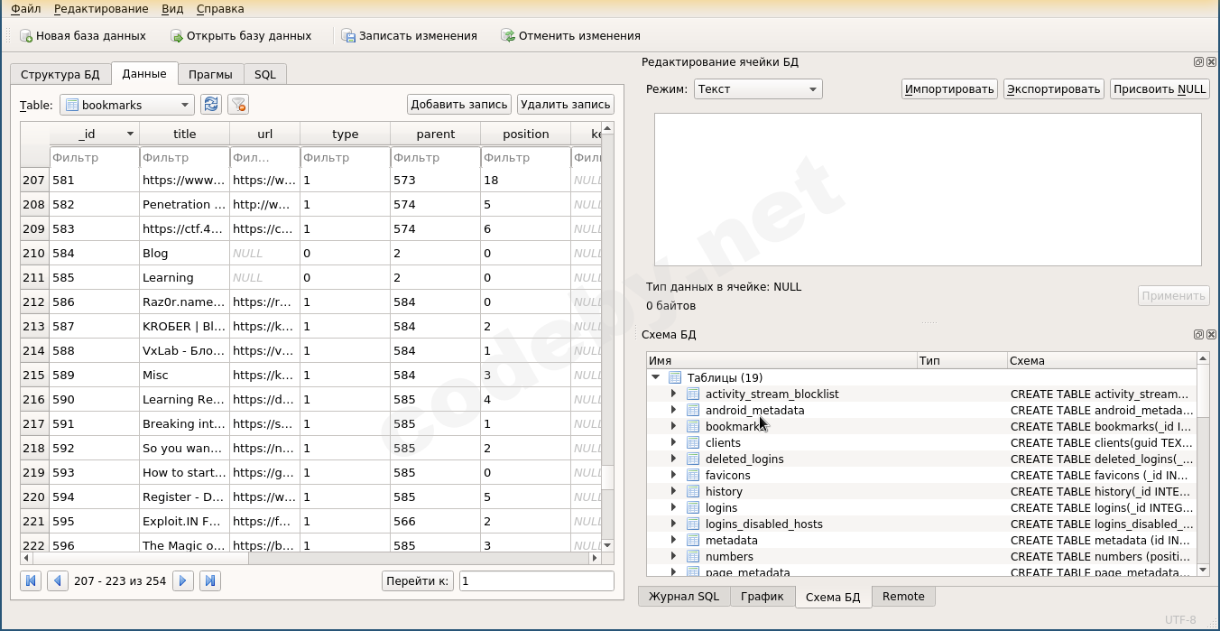Open the Table selector showing bookmarks
Screen dimensions: 1220x631
127,105
